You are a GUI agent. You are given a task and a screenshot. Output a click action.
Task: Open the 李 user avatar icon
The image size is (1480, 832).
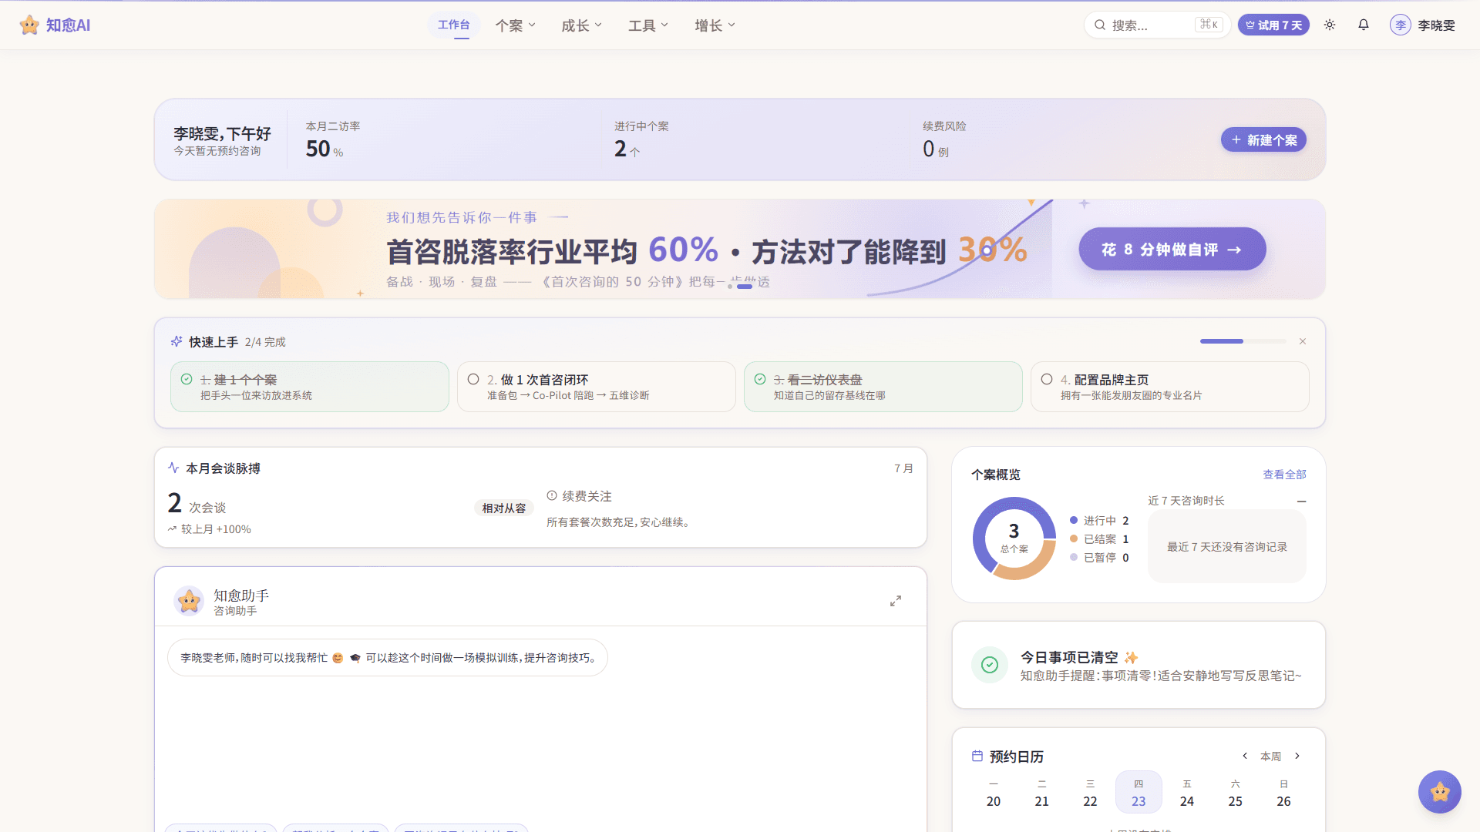click(x=1401, y=25)
